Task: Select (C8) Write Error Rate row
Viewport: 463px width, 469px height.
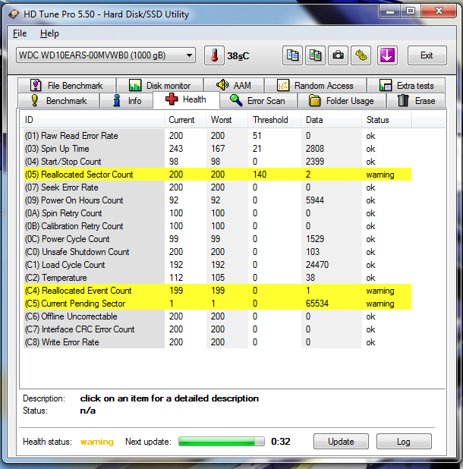Action: point(217,342)
